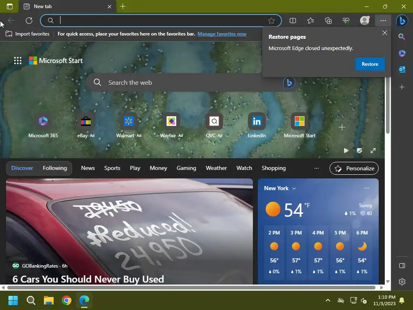The width and height of the screenshot is (413, 310).
Task: Click Bing icon in web search box
Action: point(289,82)
